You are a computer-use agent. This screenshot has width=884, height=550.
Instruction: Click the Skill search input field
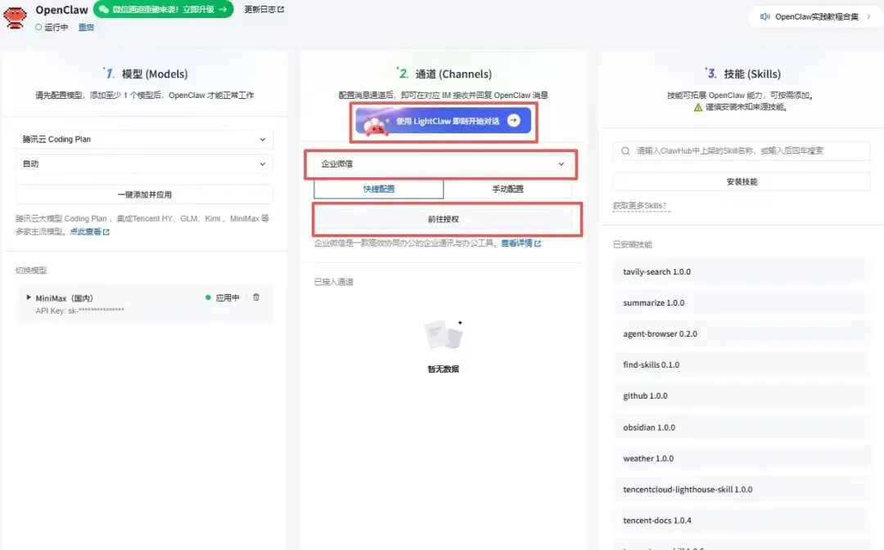coord(742,151)
